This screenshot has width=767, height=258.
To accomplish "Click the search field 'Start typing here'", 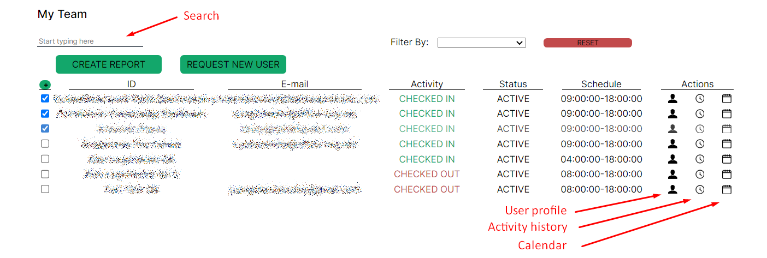I will (90, 41).
